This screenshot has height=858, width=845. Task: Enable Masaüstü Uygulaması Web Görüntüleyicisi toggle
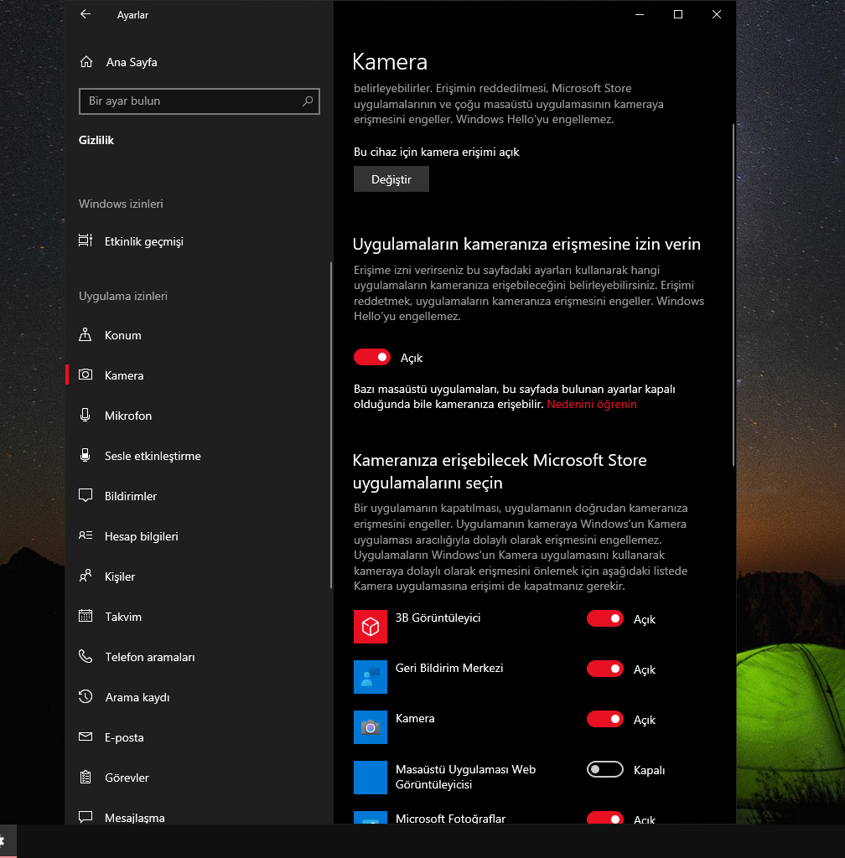(x=604, y=769)
